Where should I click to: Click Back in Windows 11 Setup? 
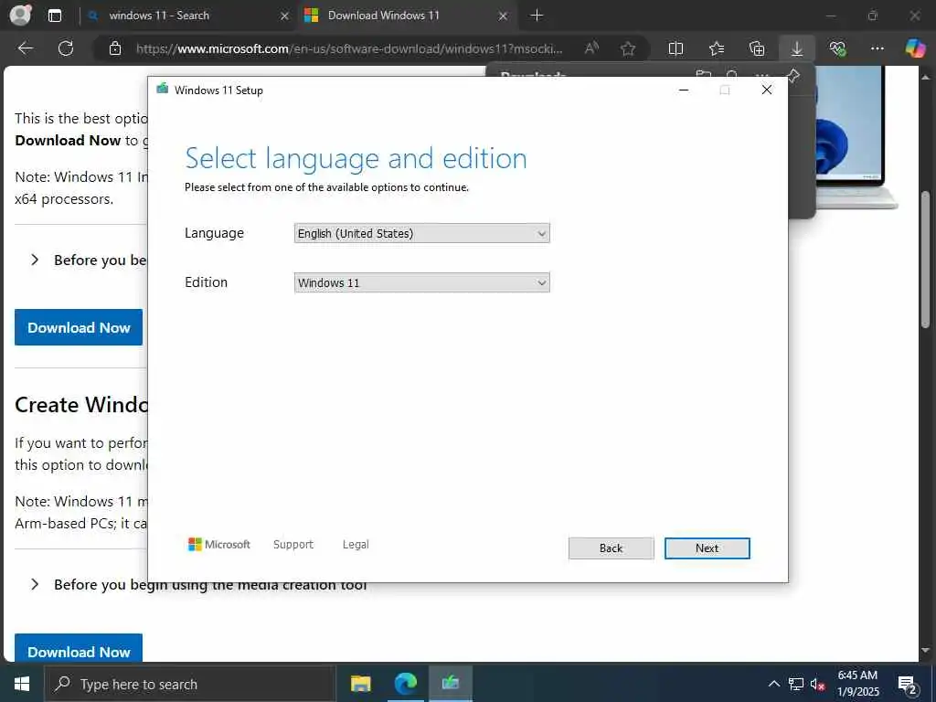[611, 548]
